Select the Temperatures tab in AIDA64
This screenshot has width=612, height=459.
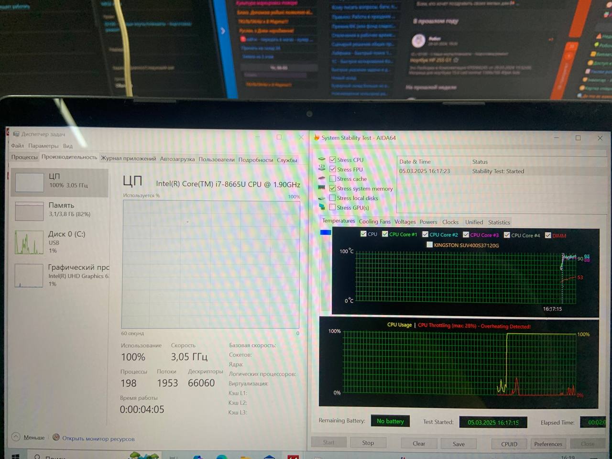click(339, 221)
